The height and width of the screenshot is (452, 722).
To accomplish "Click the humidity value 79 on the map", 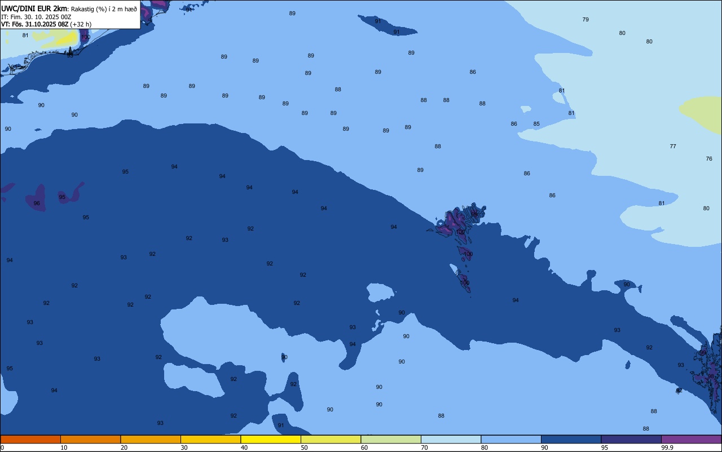I will 585,20.
